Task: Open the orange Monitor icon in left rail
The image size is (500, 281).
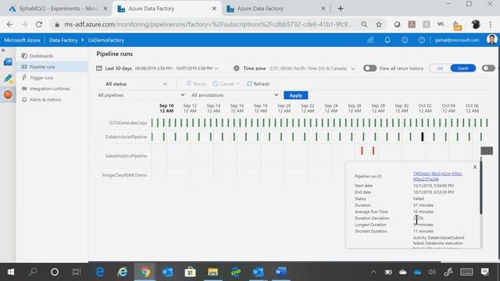Action: [8, 94]
